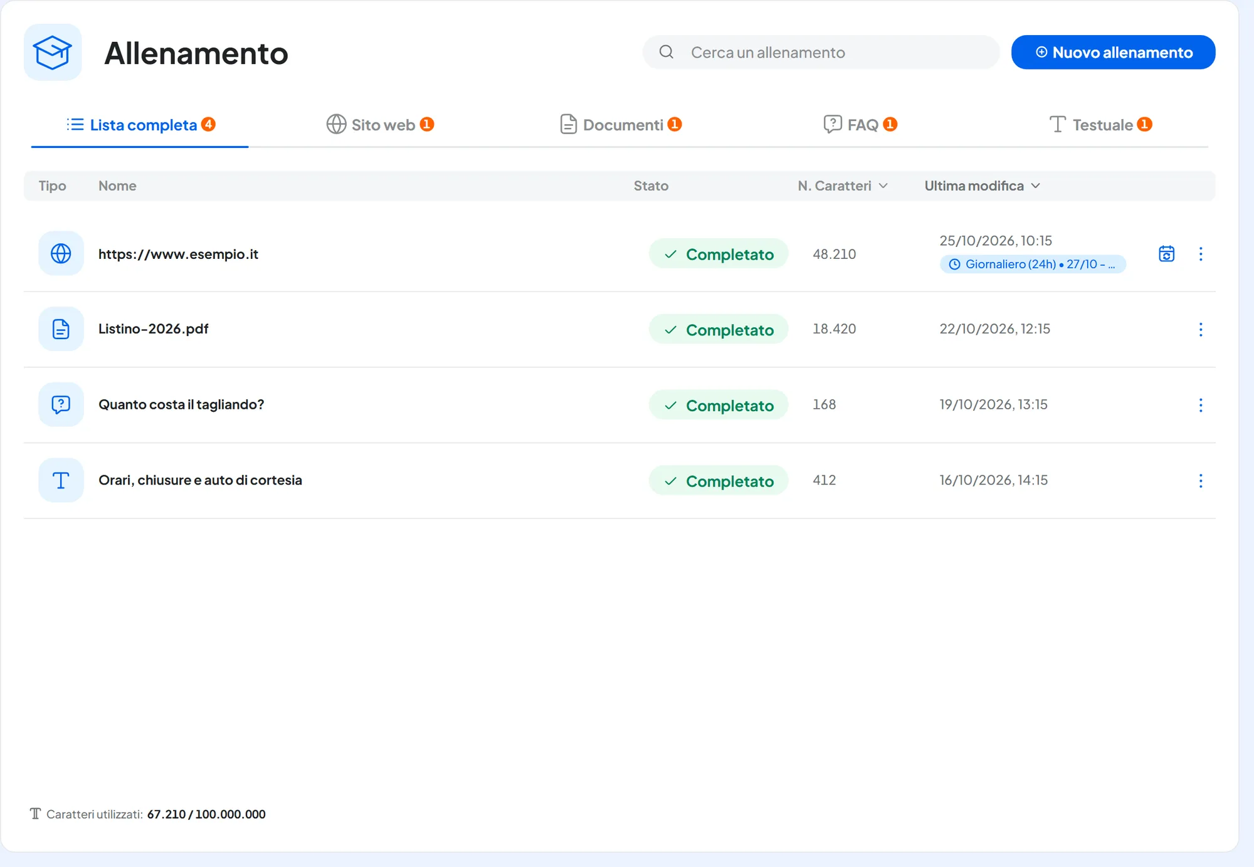The width and height of the screenshot is (1254, 867).
Task: Click the Tipo column header
Action: coord(52,186)
